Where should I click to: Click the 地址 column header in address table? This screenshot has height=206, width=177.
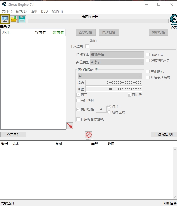click(73, 144)
